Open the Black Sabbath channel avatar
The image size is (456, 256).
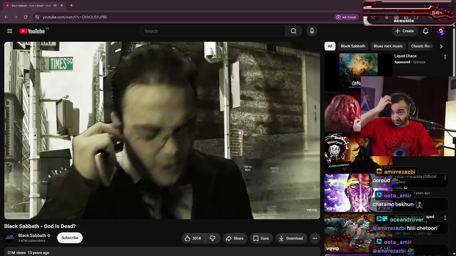click(x=10, y=238)
